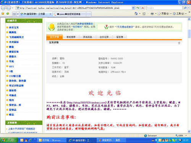
Task: Click the small New Tab button
Action: click(89, 14)
